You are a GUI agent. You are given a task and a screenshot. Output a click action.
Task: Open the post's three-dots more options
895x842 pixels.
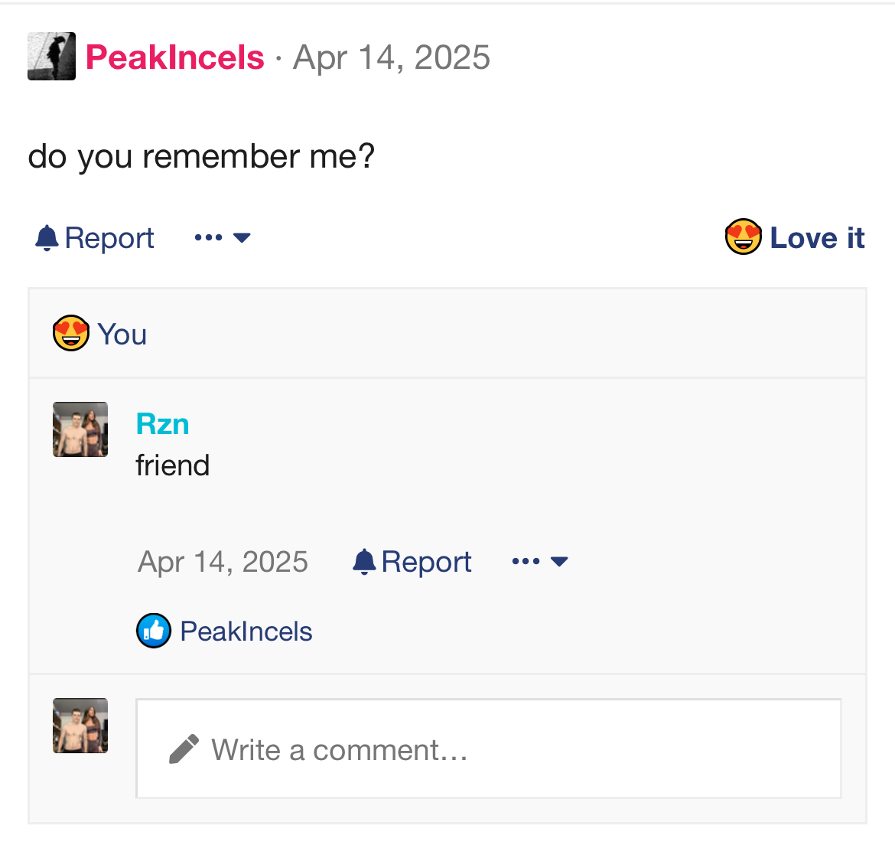(208, 238)
